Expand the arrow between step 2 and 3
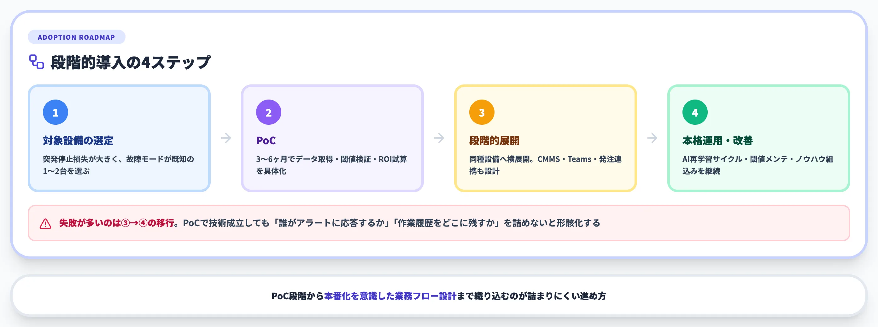 click(439, 138)
